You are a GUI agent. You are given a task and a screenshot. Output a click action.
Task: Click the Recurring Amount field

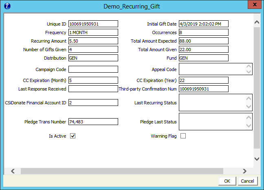(x=93, y=41)
